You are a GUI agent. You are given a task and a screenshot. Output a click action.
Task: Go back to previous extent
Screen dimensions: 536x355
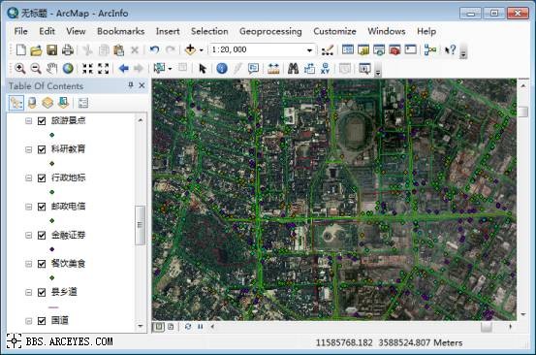pos(123,69)
